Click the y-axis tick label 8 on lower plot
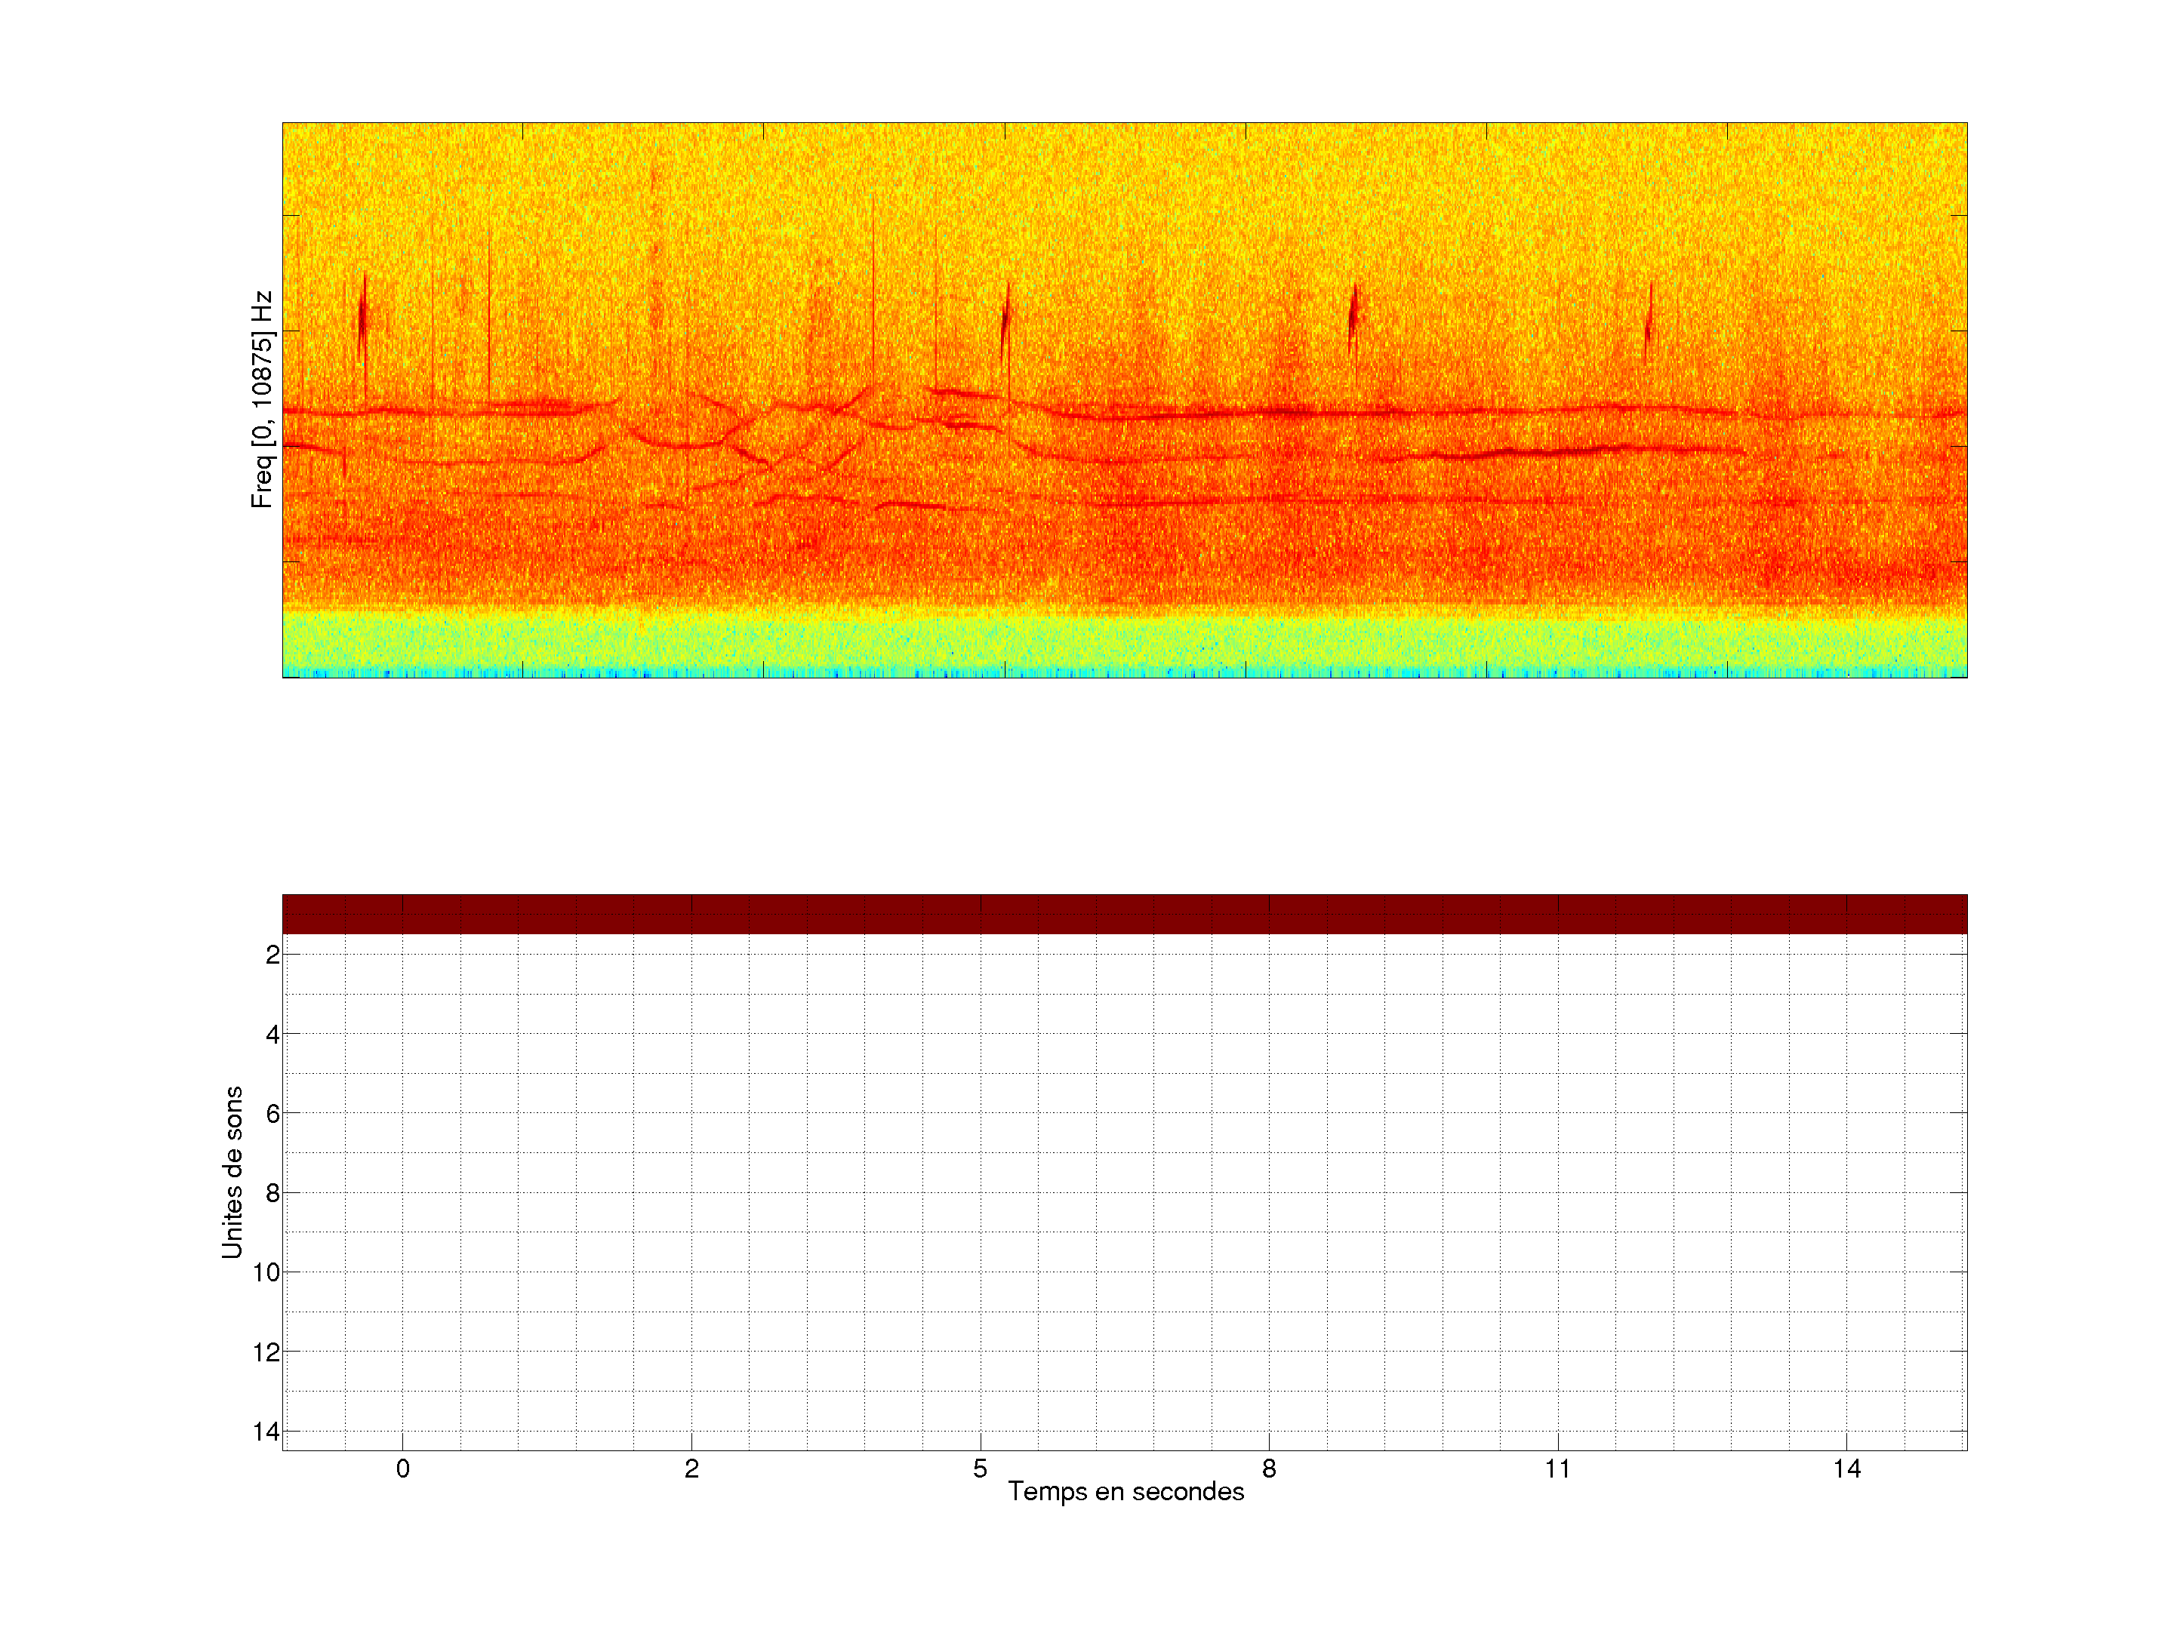The width and height of the screenshot is (2174, 1630). (x=273, y=1193)
